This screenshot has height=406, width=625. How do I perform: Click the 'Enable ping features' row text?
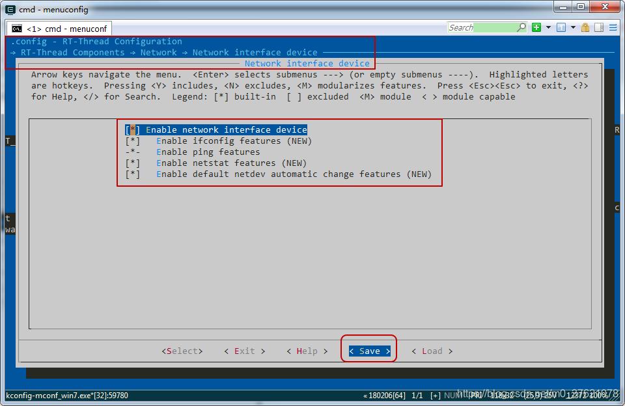[x=208, y=152]
